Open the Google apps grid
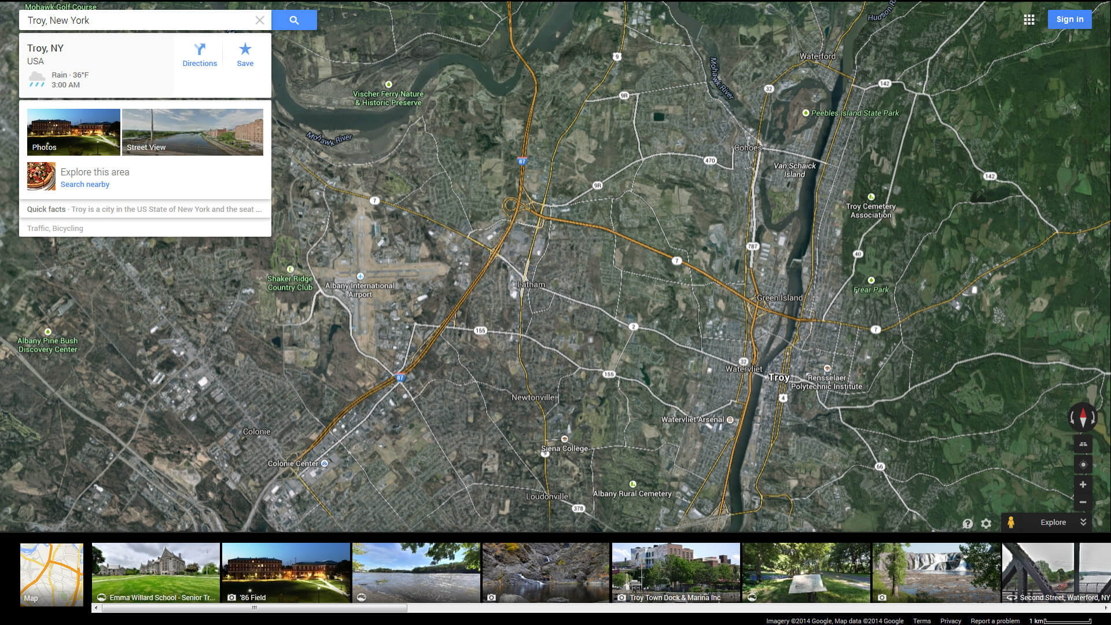Image resolution: width=1111 pixels, height=625 pixels. pyautogui.click(x=1029, y=20)
